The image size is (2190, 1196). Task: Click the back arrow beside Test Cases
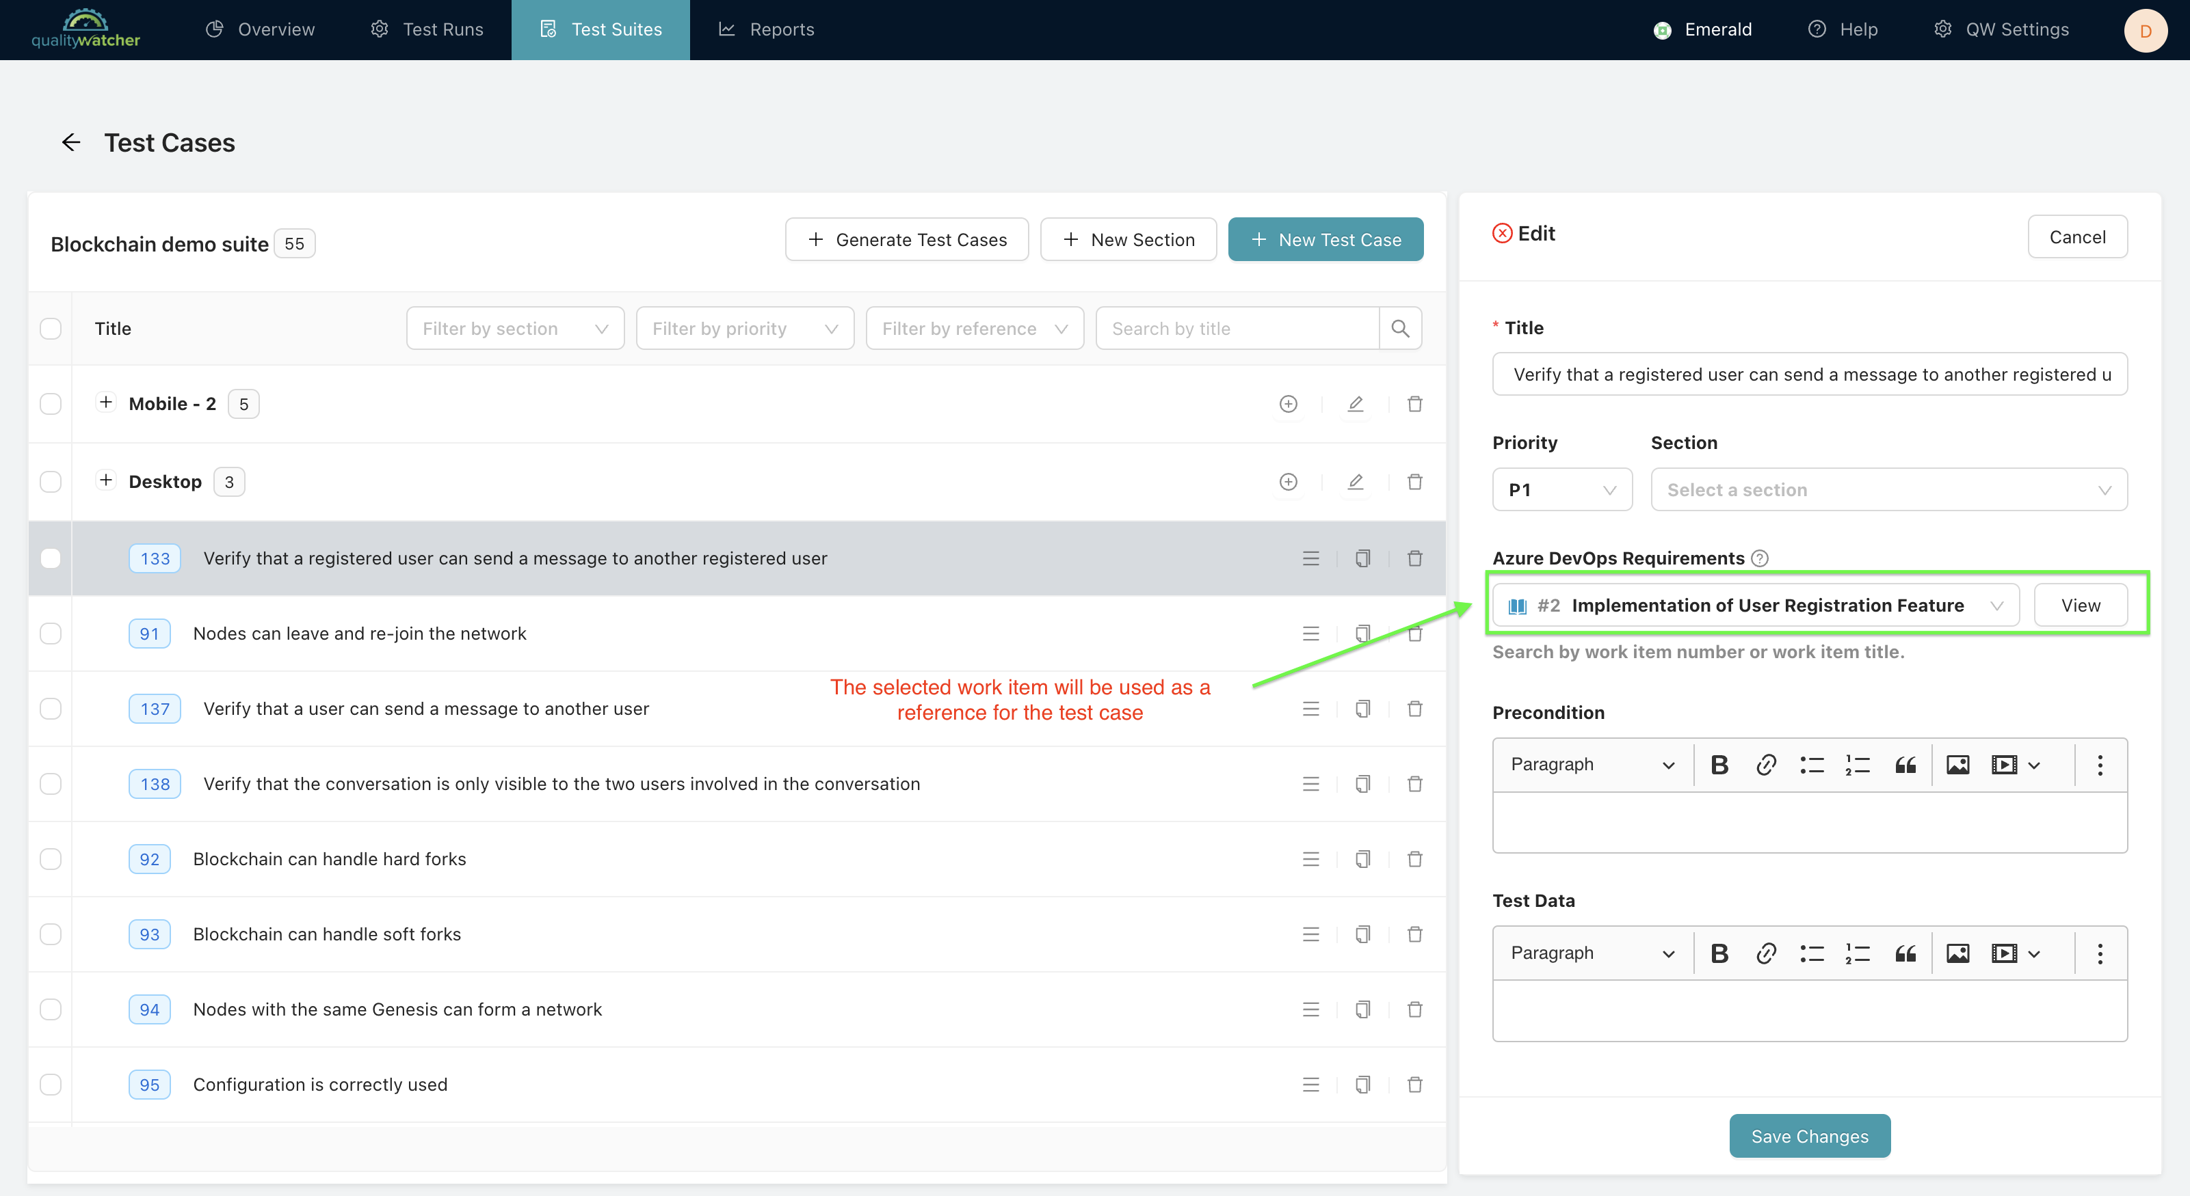click(x=71, y=142)
